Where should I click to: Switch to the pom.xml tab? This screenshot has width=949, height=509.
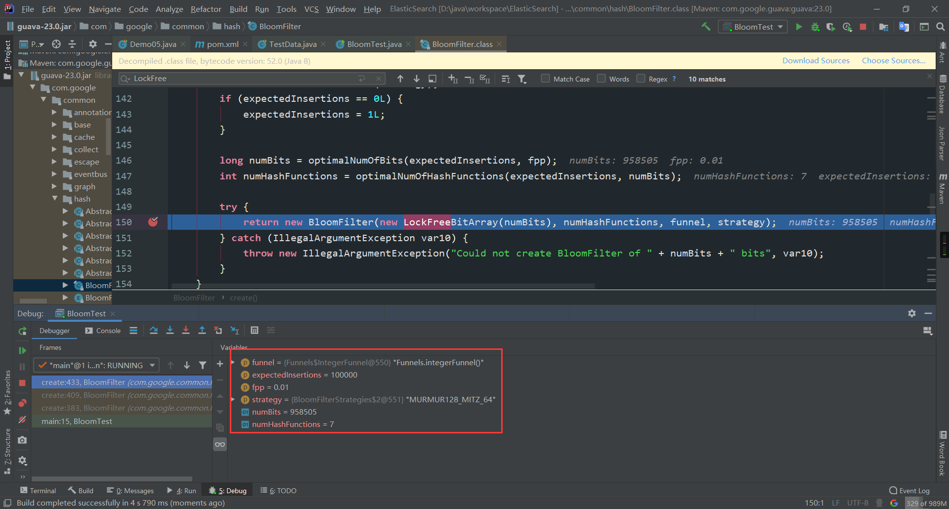click(x=222, y=44)
